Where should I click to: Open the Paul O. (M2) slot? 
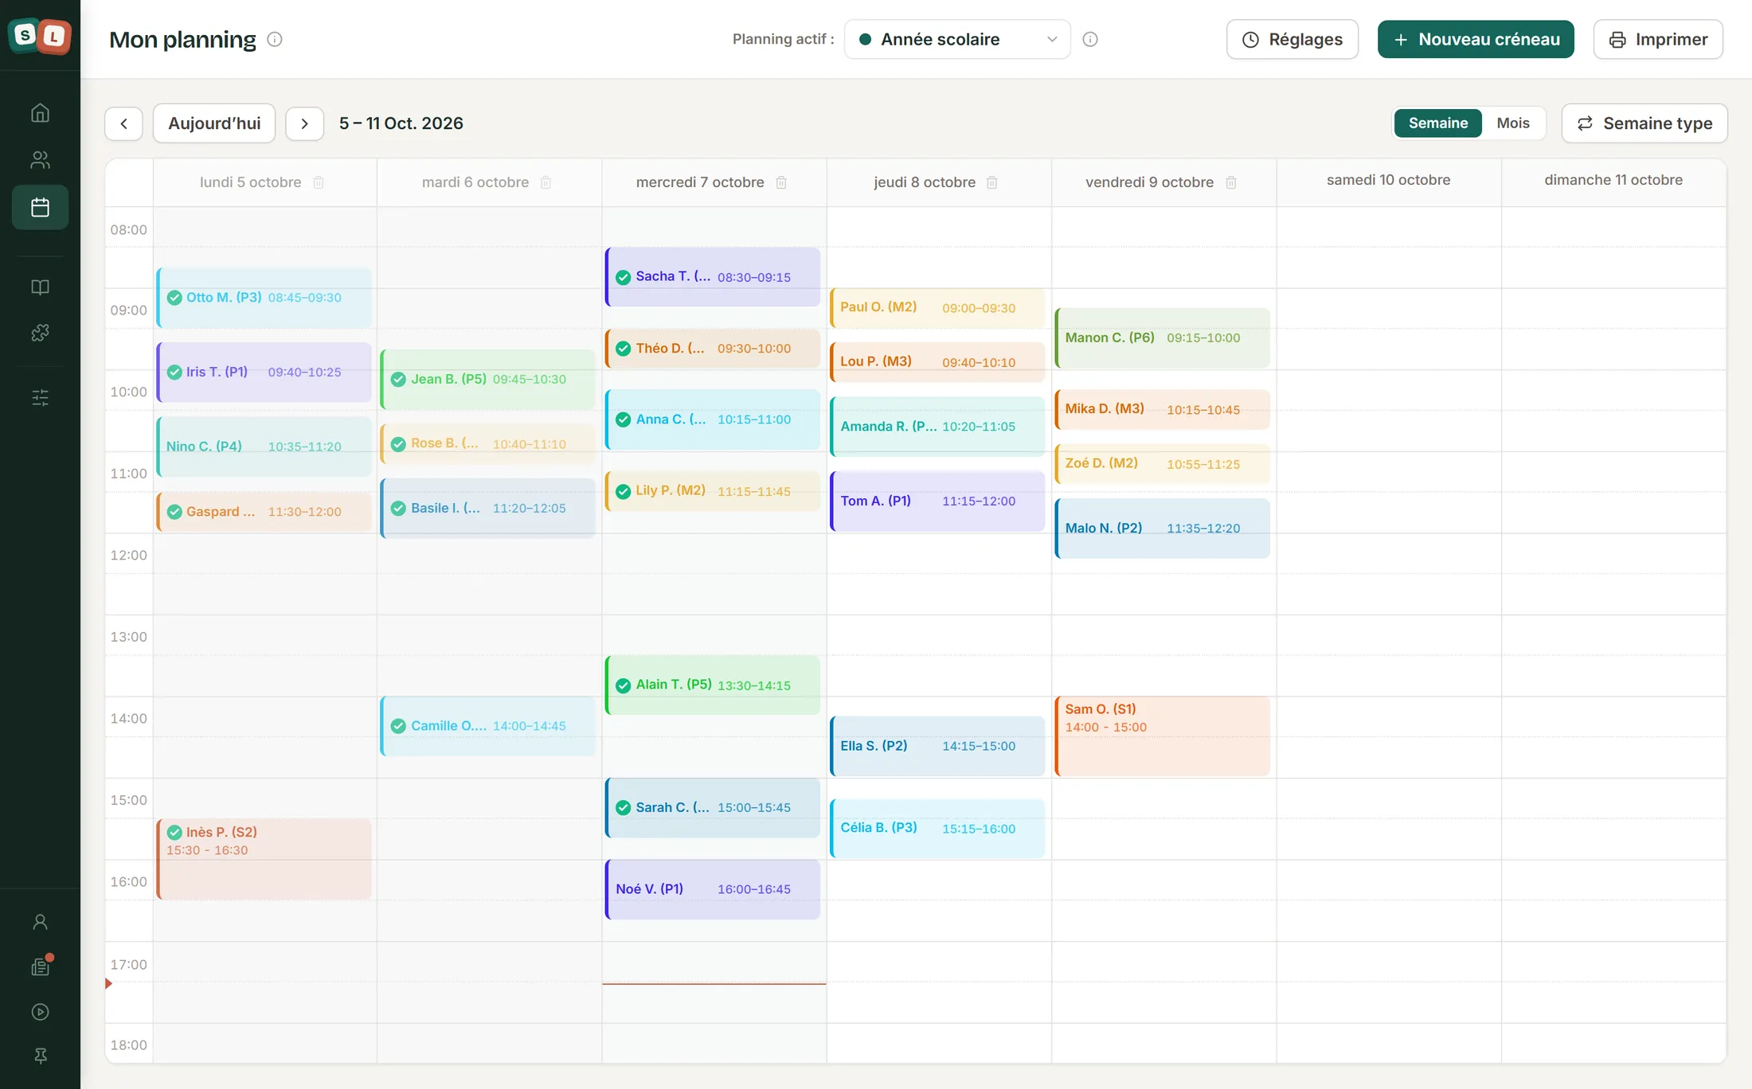click(937, 307)
